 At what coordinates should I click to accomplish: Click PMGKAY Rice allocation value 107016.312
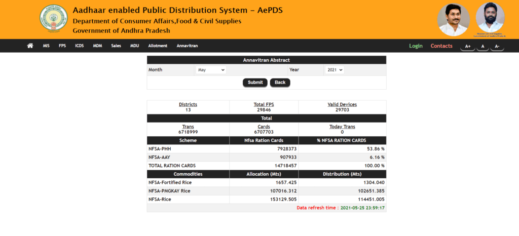[284, 191]
